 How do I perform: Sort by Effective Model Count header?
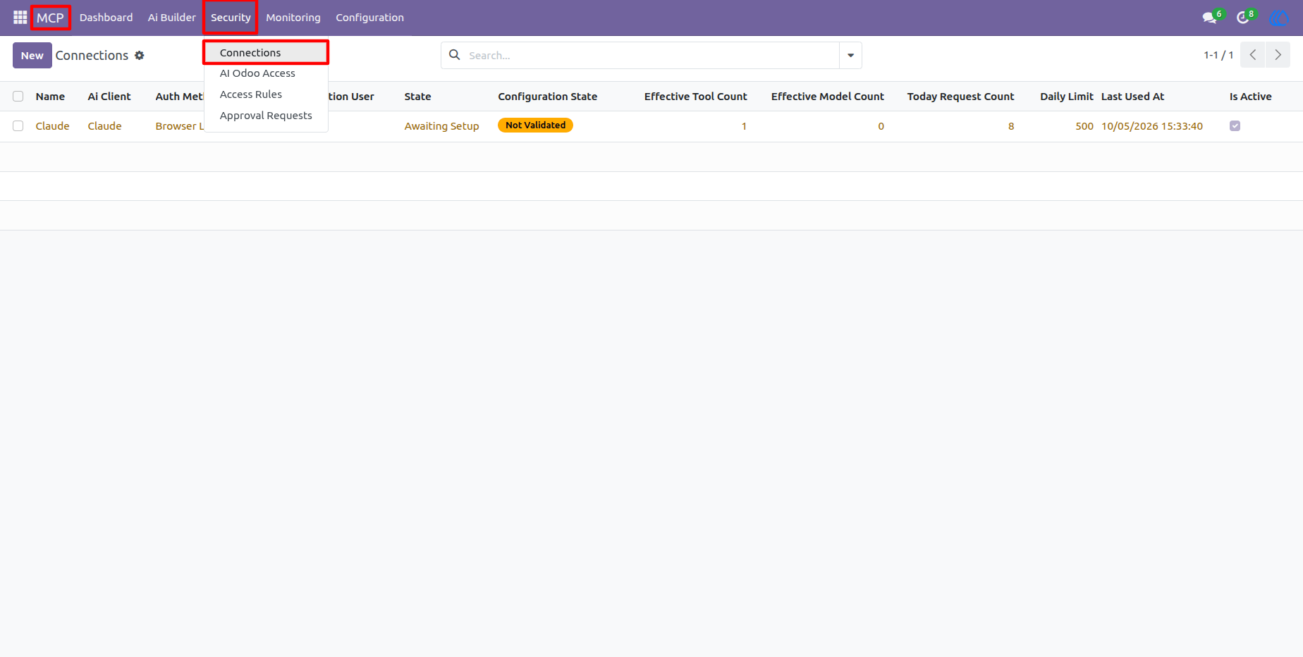[827, 97]
